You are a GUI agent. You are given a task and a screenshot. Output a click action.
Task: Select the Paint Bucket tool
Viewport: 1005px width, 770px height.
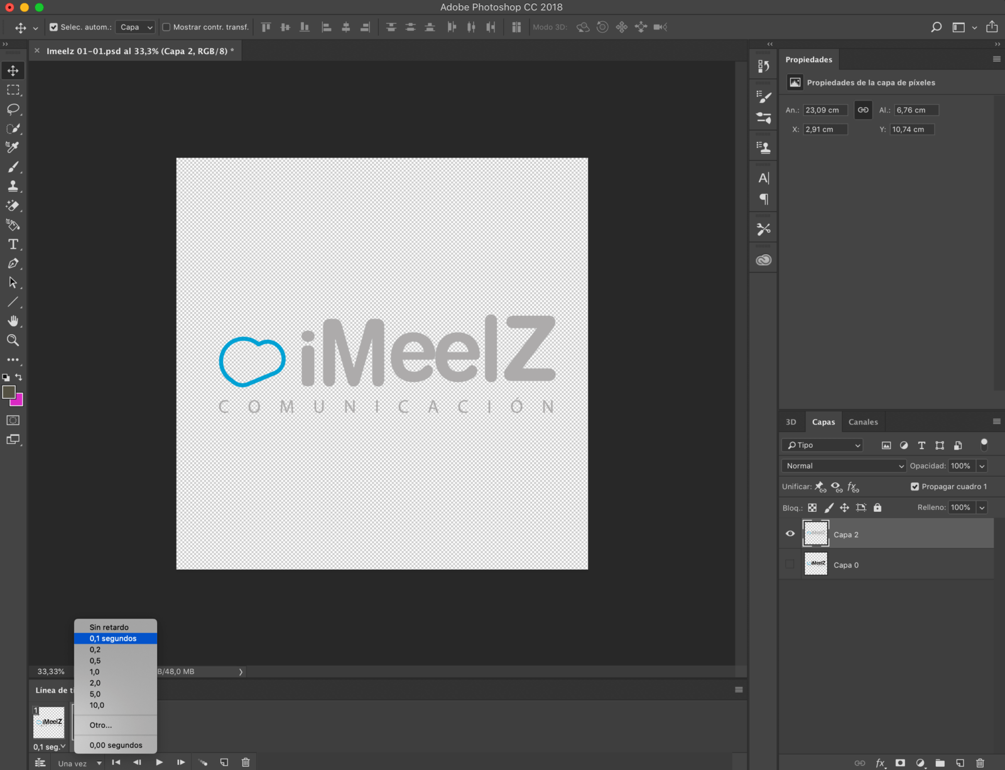click(x=13, y=225)
